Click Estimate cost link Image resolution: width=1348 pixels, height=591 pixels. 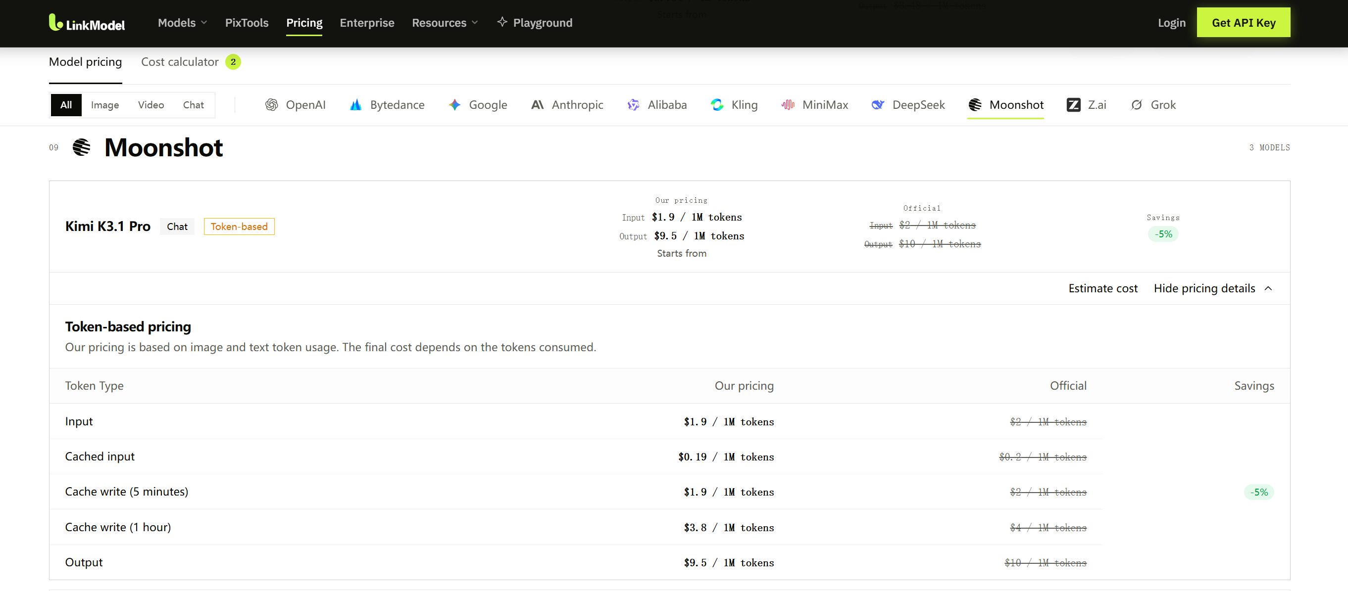(1102, 288)
